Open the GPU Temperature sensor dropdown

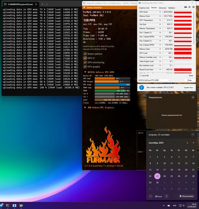(160, 20)
